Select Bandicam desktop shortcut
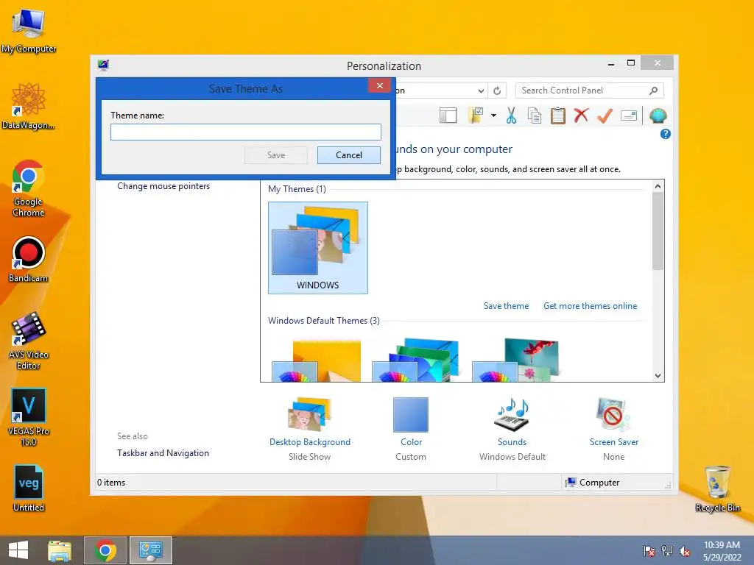 point(29,260)
